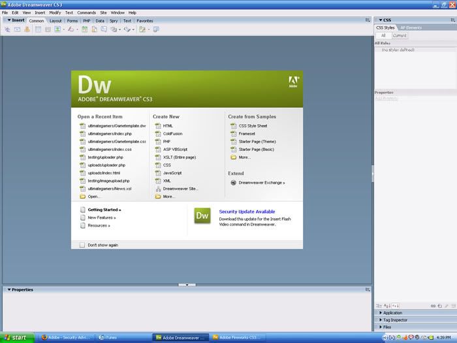Switch to the AP Elements tab
Image resolution: width=457 pixels, height=343 pixels.
pos(411,27)
